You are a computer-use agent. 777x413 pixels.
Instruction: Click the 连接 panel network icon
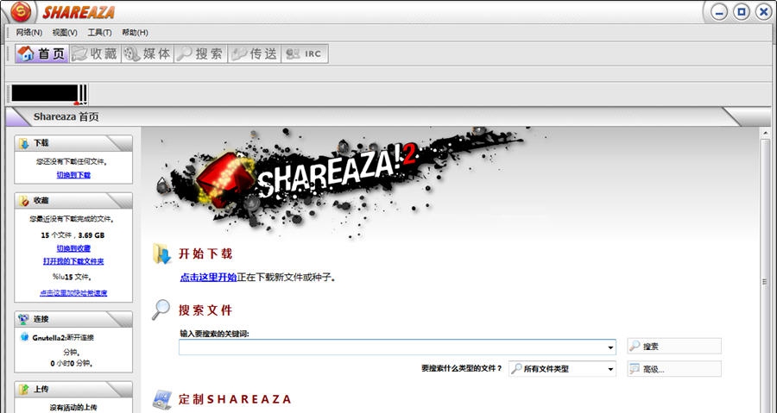(24, 319)
